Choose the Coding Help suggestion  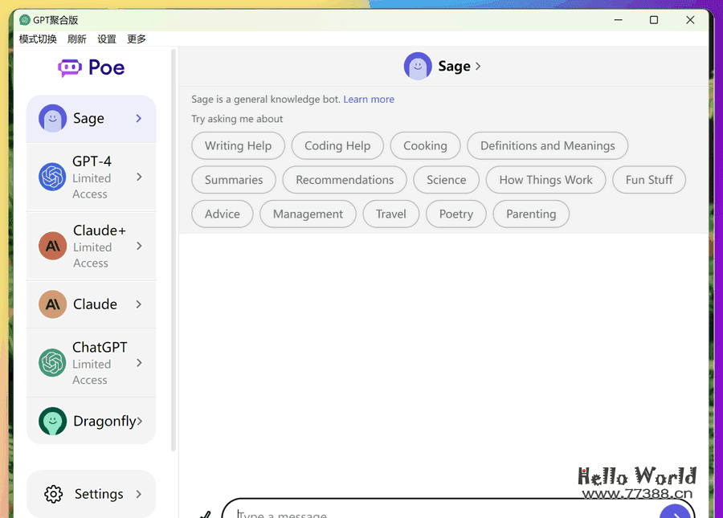tap(337, 145)
